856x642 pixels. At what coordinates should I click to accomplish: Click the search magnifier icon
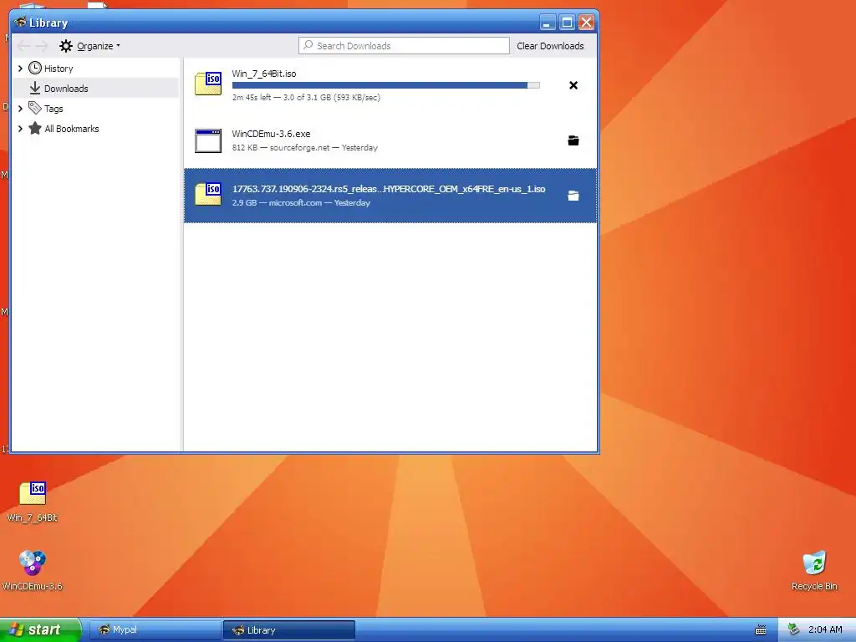308,45
